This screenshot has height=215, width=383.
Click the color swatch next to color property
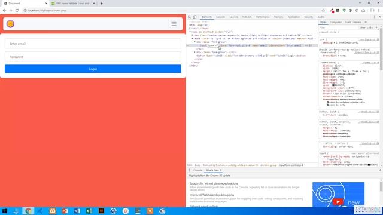point(333,85)
